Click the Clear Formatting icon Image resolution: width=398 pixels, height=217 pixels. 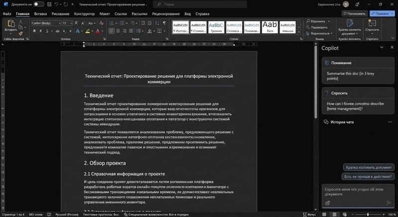[101, 23]
